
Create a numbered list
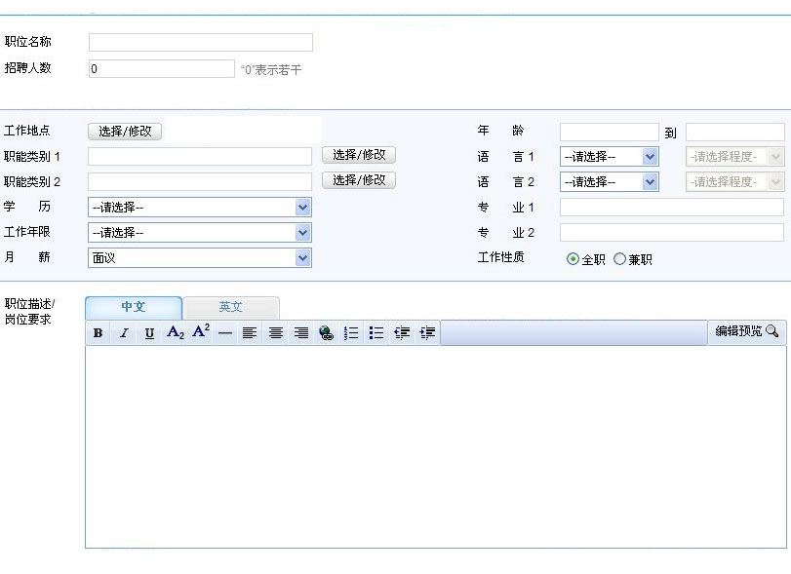(x=351, y=333)
